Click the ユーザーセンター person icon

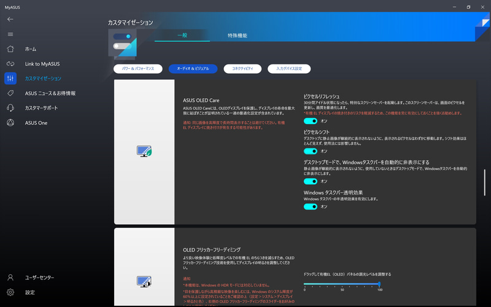[x=10, y=278]
